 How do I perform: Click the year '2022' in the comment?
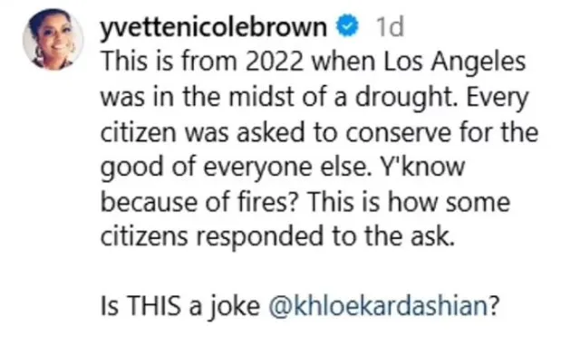[274, 62]
